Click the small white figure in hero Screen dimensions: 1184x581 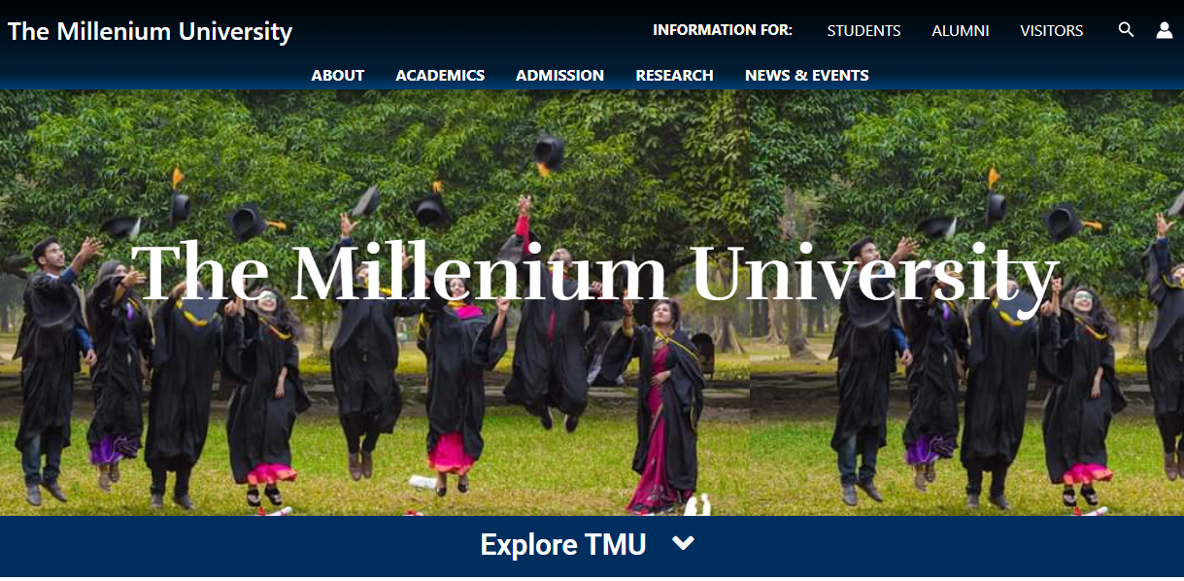[x=698, y=505]
